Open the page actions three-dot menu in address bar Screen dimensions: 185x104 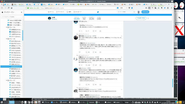127,8
